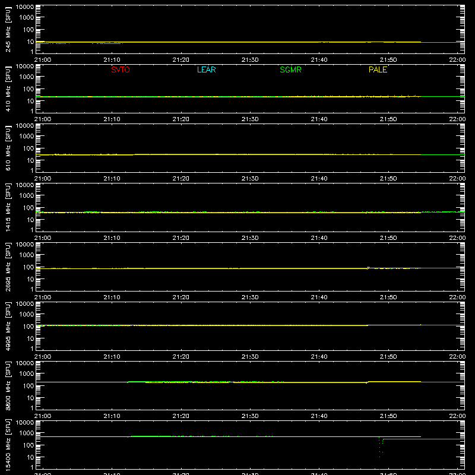Click 21:30 tick under the 8800 MHz plot
This screenshot has height=475, width=475.
250,416
